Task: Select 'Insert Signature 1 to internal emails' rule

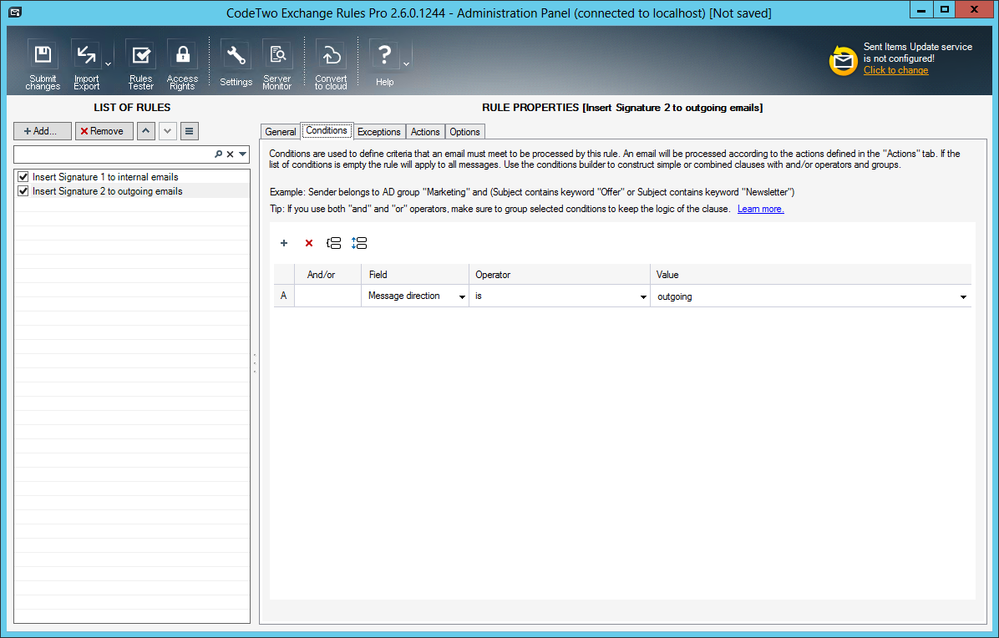Action: click(x=105, y=177)
